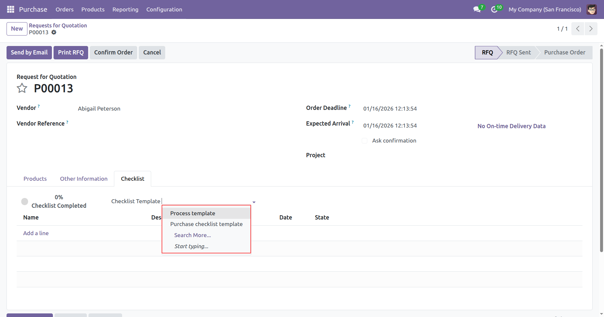This screenshot has height=317, width=604.
Task: Open the activities clock icon
Action: [494, 9]
